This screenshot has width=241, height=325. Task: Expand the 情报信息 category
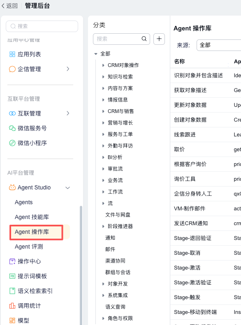(103, 100)
